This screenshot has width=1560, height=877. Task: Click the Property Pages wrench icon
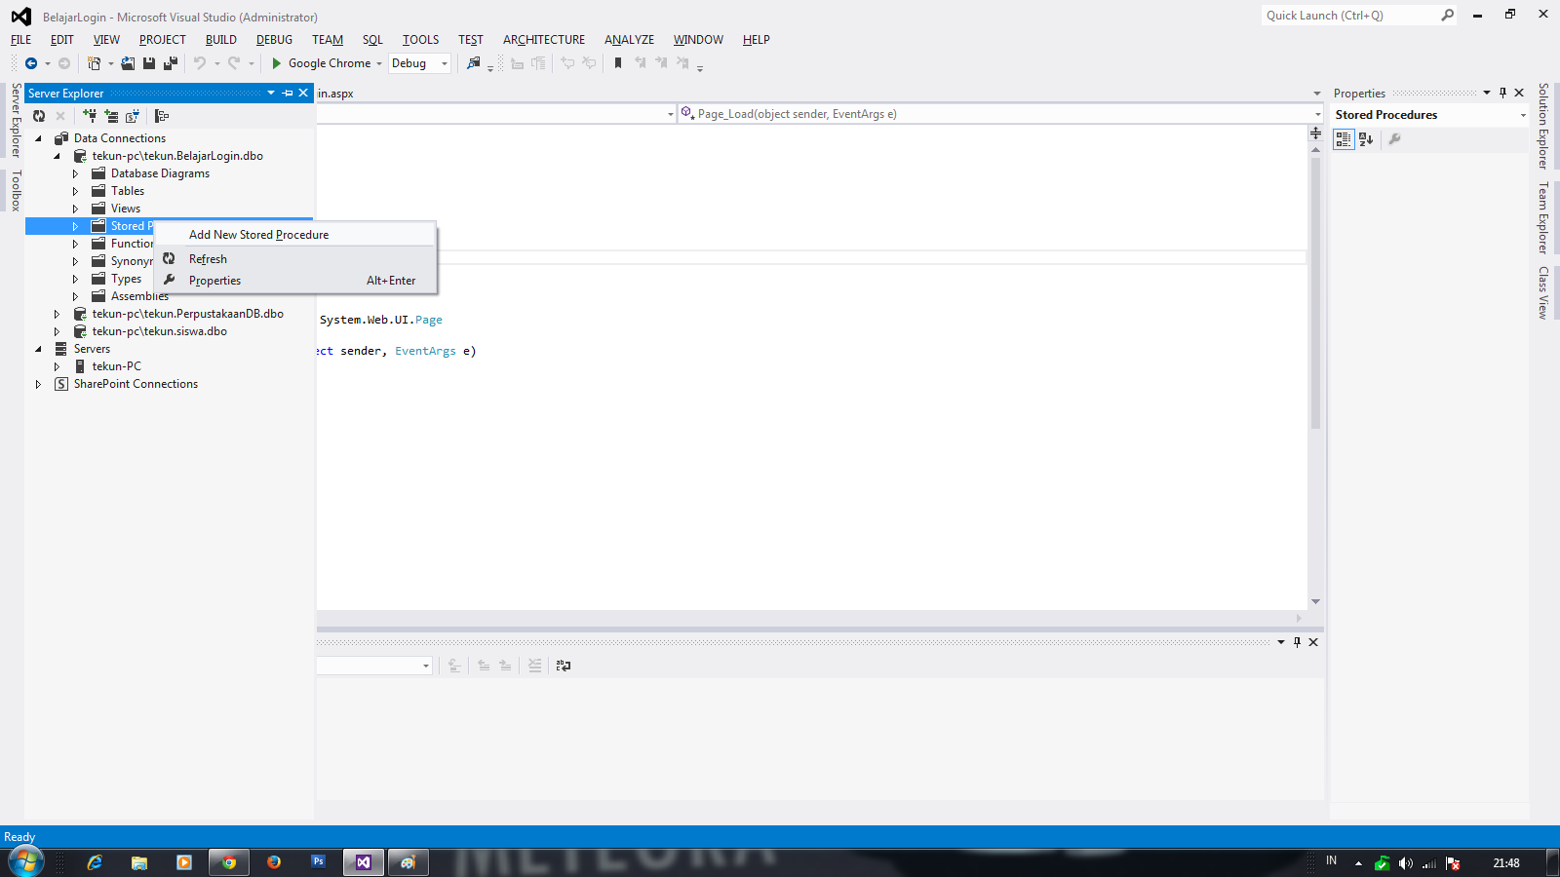click(1396, 139)
